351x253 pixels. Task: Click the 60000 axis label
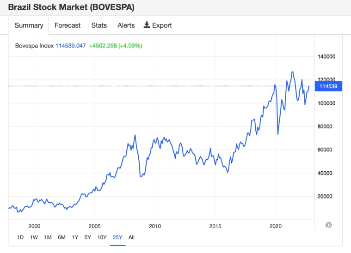tap(325, 150)
